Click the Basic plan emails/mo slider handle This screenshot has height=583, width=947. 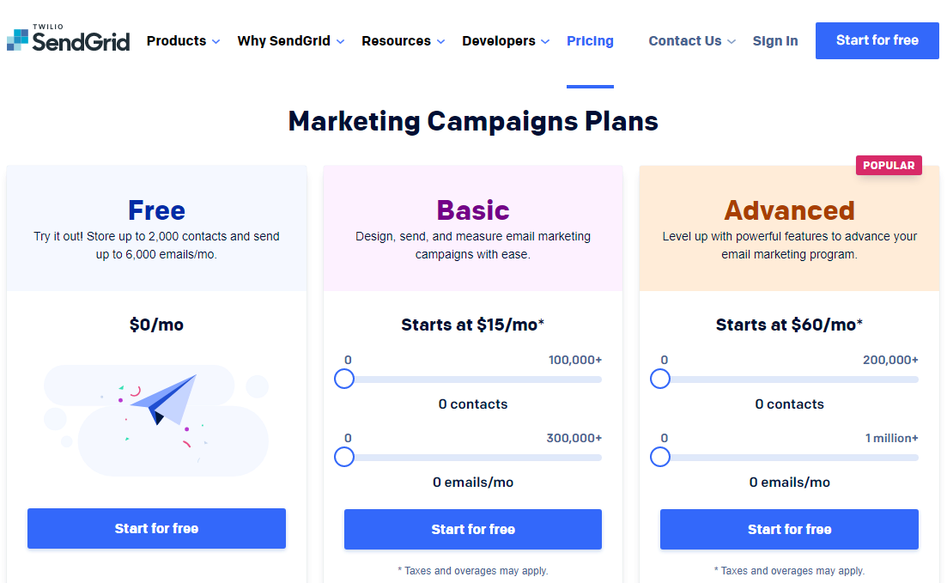344,457
